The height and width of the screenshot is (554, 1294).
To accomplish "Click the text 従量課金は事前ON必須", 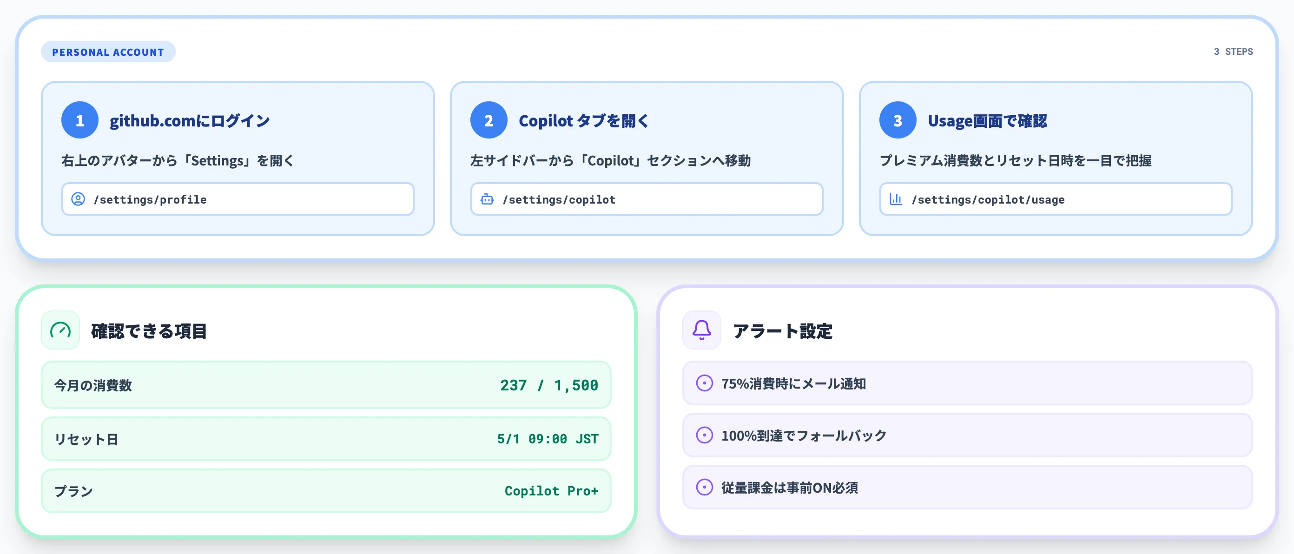I will (x=790, y=488).
